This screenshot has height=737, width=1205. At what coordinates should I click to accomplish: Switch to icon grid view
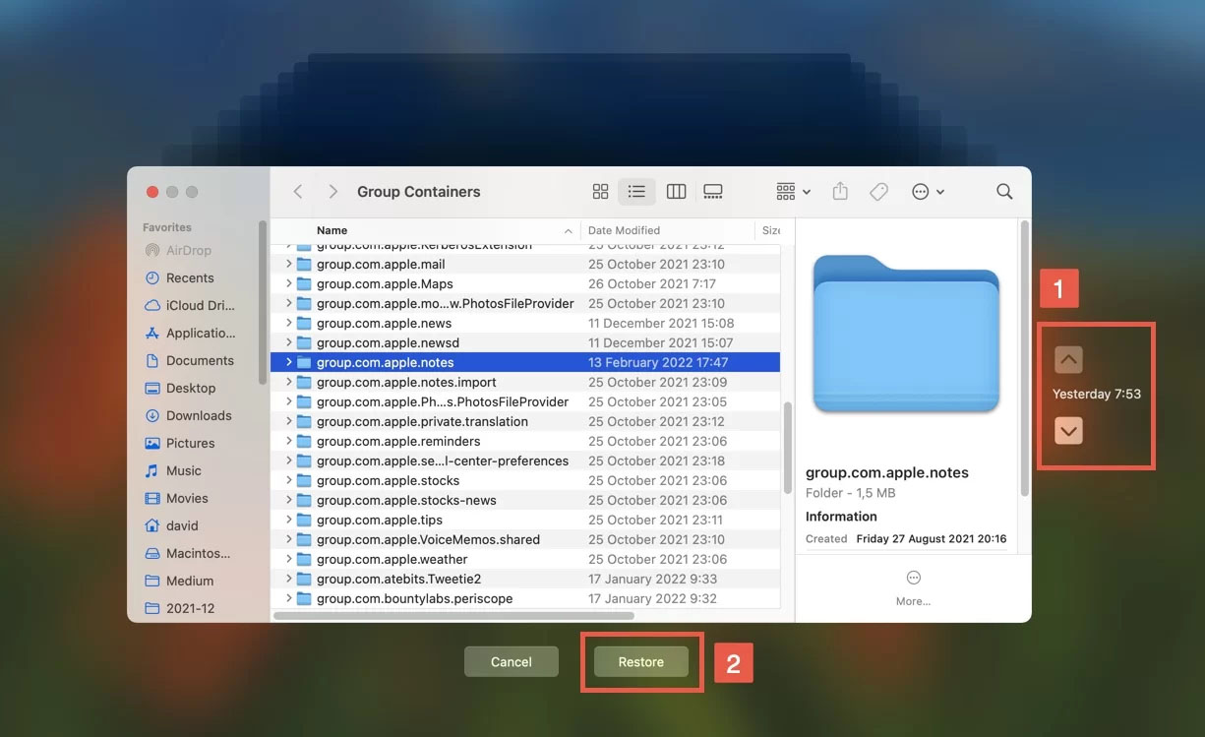(x=600, y=192)
